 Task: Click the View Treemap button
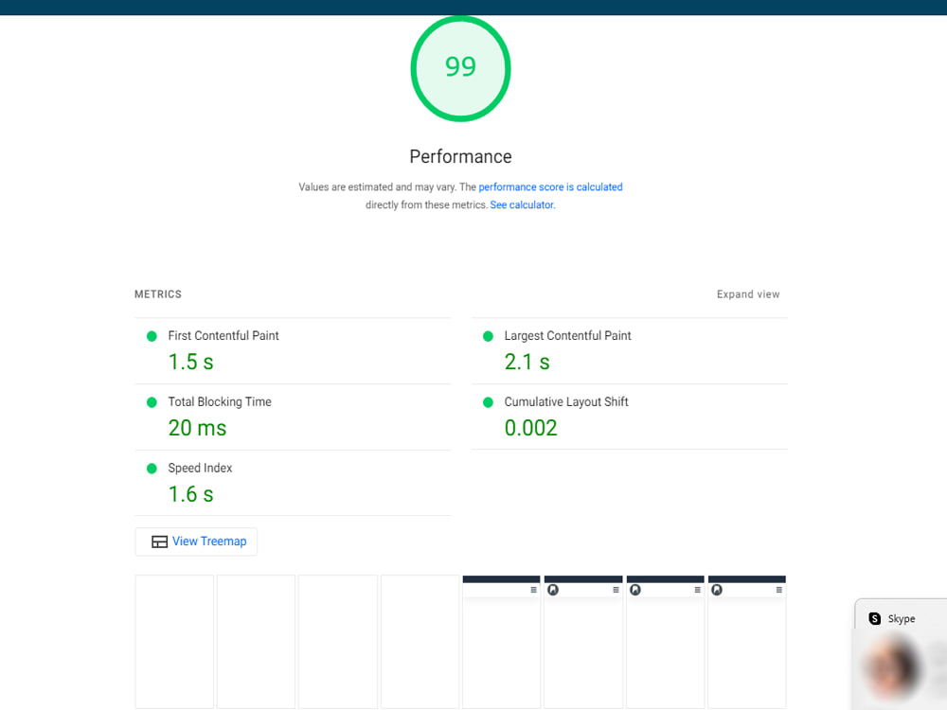click(196, 541)
